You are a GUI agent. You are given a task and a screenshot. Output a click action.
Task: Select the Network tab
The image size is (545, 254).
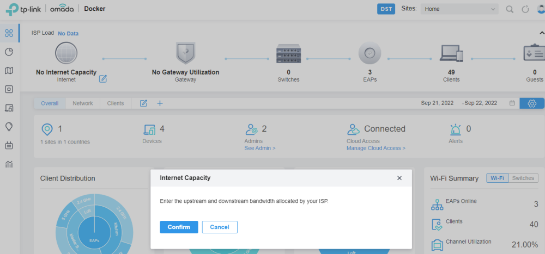pyautogui.click(x=83, y=103)
